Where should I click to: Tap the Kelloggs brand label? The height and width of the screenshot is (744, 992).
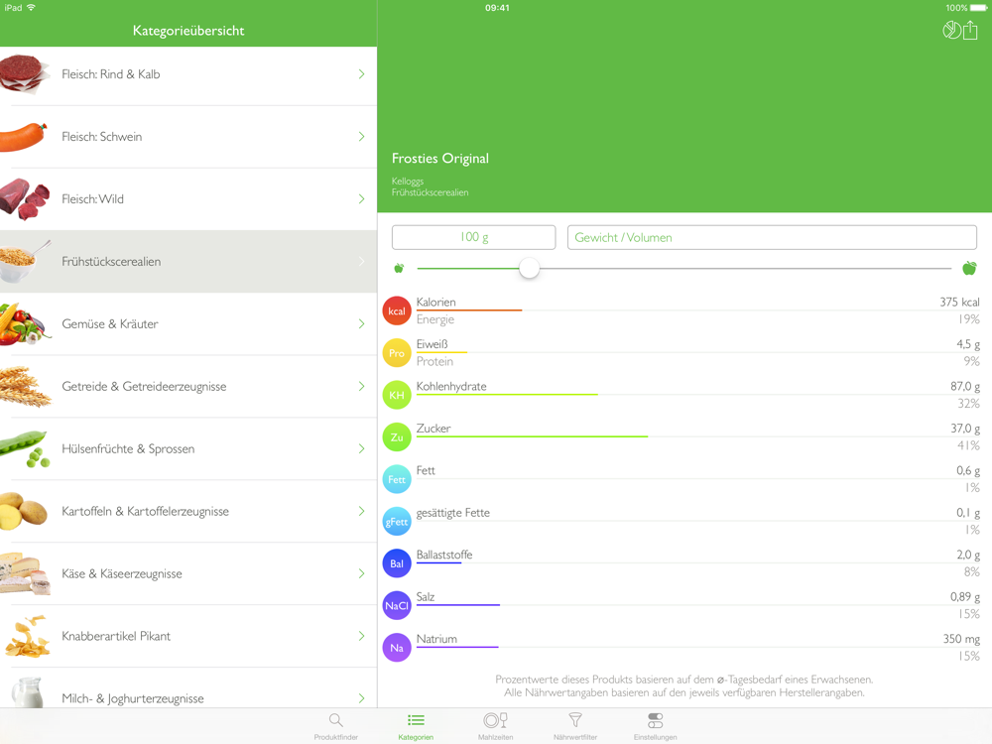pyautogui.click(x=408, y=181)
